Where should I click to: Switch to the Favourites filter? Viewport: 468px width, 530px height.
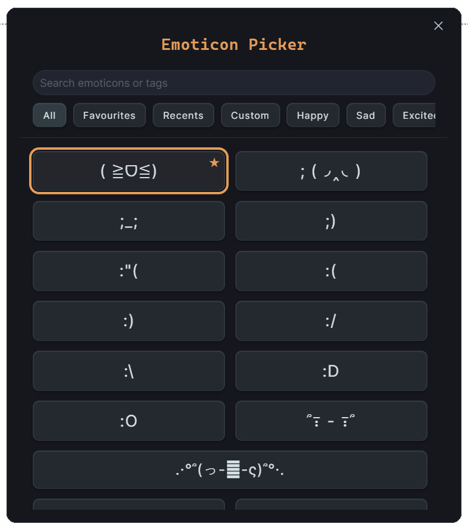(x=109, y=115)
